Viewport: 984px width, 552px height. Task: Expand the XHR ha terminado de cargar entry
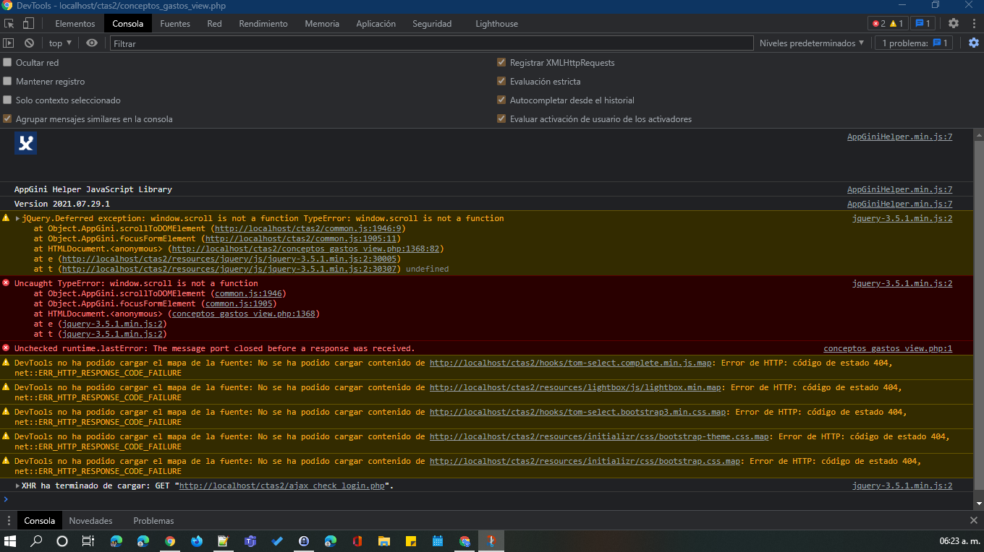point(17,486)
